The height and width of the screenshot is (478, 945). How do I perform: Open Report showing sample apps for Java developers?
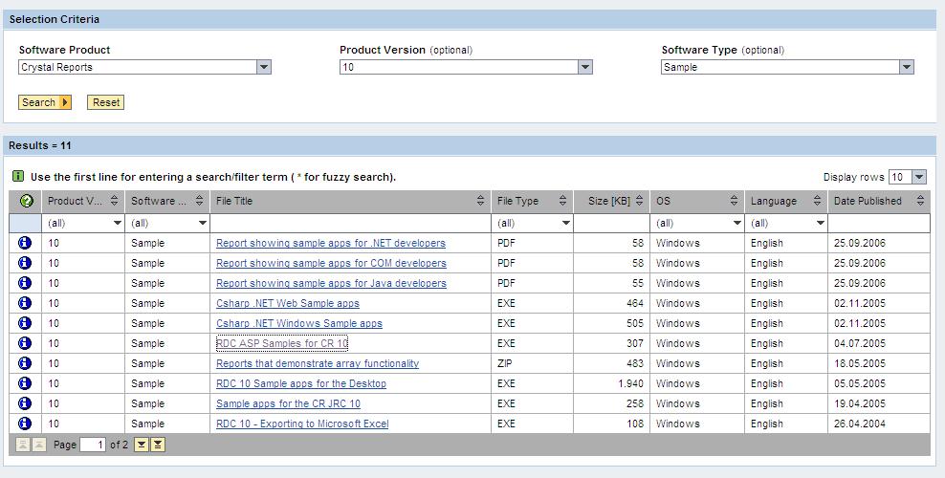(x=332, y=282)
